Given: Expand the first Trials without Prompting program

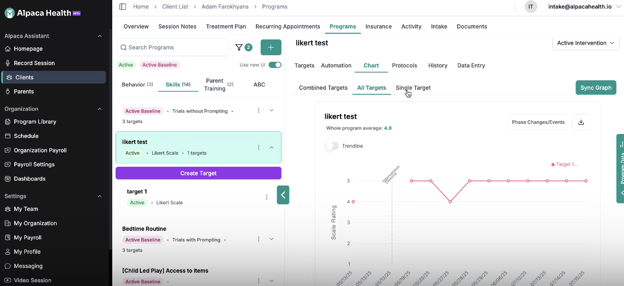Looking at the screenshot, I should coord(272,110).
